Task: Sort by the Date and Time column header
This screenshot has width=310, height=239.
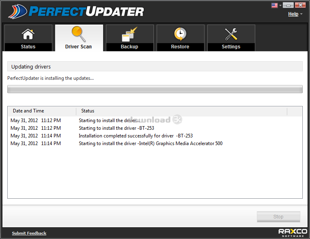Action: 42,111
